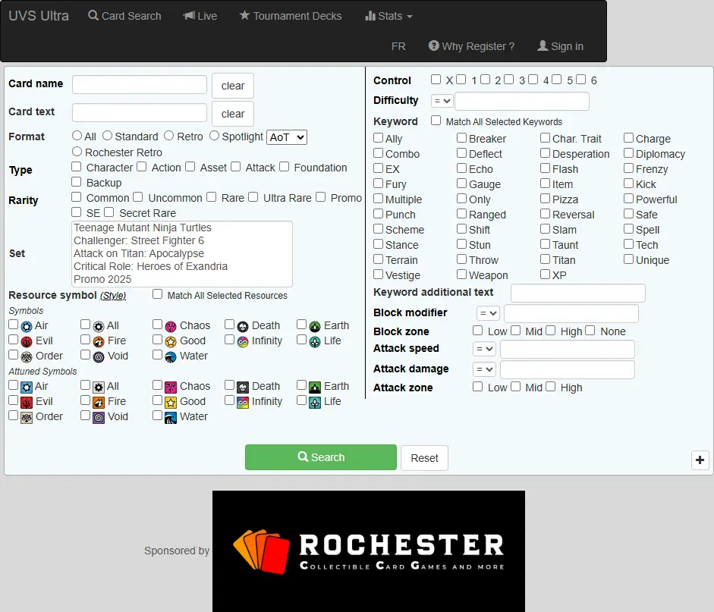This screenshot has width=714, height=612.
Task: Click the attuned Air symbol icon
Action: (x=27, y=388)
